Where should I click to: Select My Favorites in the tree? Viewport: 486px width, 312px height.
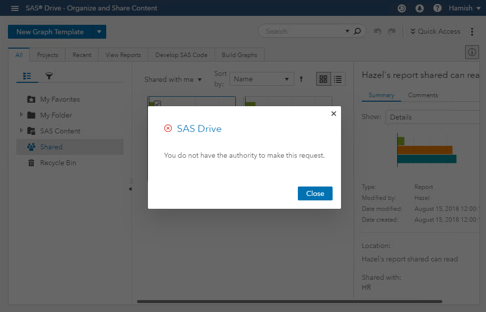point(60,100)
